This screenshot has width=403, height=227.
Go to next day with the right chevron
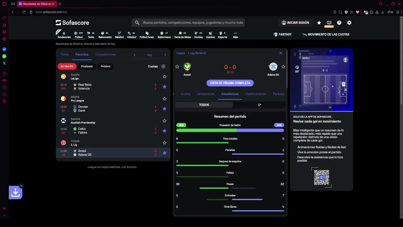(165, 55)
